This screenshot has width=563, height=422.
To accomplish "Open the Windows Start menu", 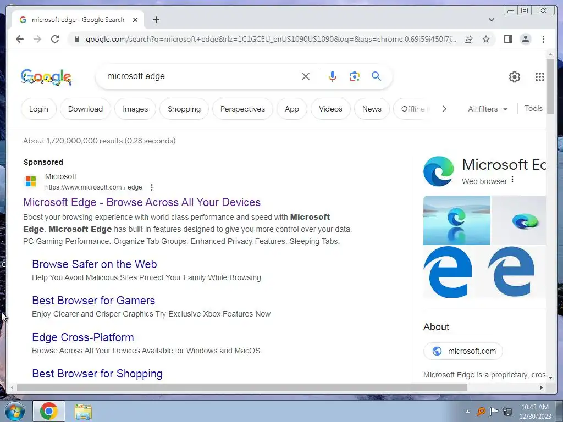I will coord(15,411).
